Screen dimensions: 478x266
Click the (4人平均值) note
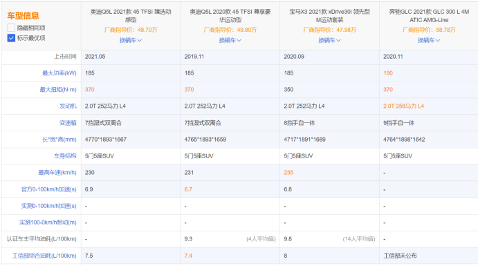point(261,239)
